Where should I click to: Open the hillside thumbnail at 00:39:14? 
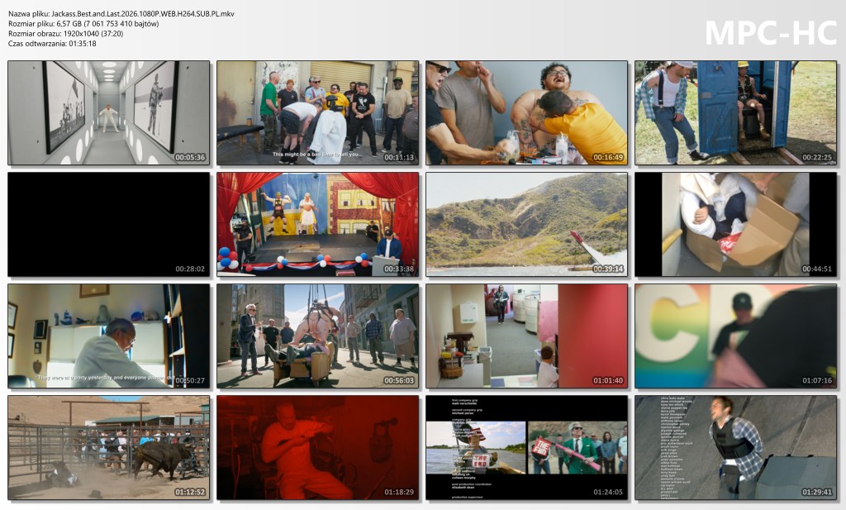[x=526, y=225]
